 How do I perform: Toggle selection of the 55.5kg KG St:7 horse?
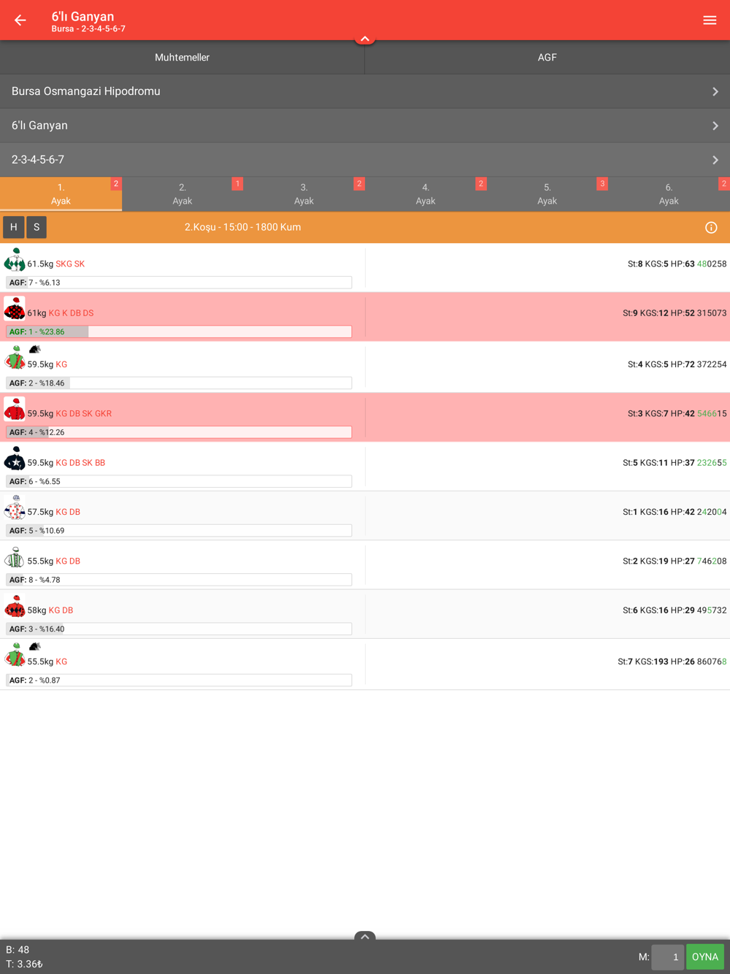(x=365, y=664)
